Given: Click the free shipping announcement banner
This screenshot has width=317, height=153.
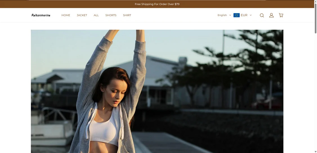Looking at the screenshot, I should 157,4.
